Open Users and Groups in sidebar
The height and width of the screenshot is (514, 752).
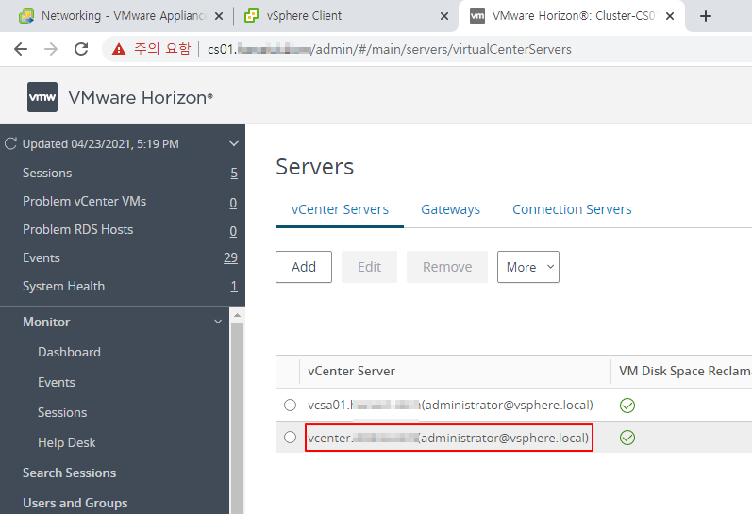pos(75,503)
